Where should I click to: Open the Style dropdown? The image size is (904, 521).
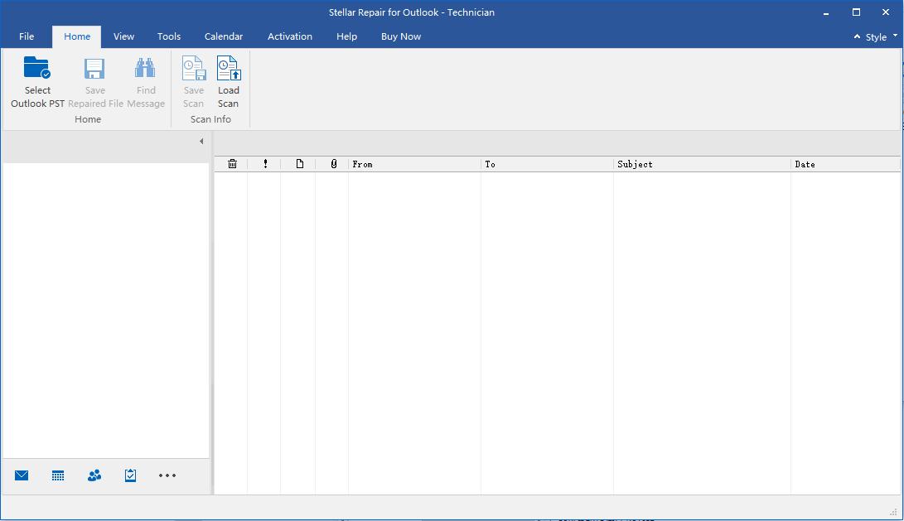click(882, 37)
